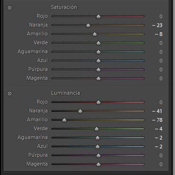Select the Luminancia targeted adjustment tool icon

point(9,93)
